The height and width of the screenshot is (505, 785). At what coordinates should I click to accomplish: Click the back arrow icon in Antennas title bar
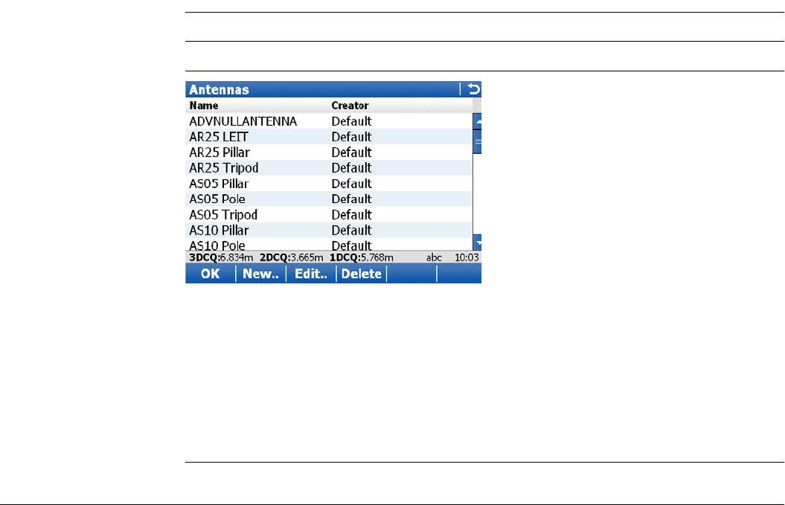pos(473,89)
